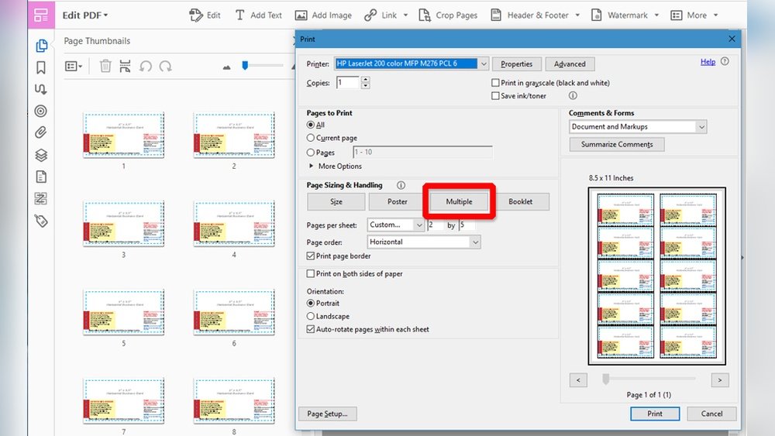This screenshot has width=775, height=436.
Task: Open the Bookmarks panel icon
Action: [41, 67]
